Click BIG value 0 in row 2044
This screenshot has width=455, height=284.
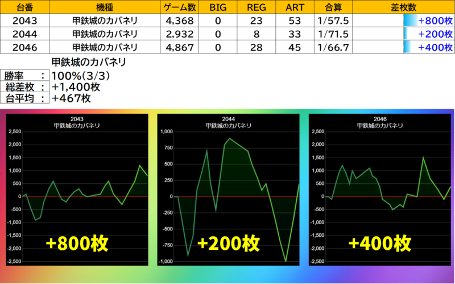(x=218, y=34)
